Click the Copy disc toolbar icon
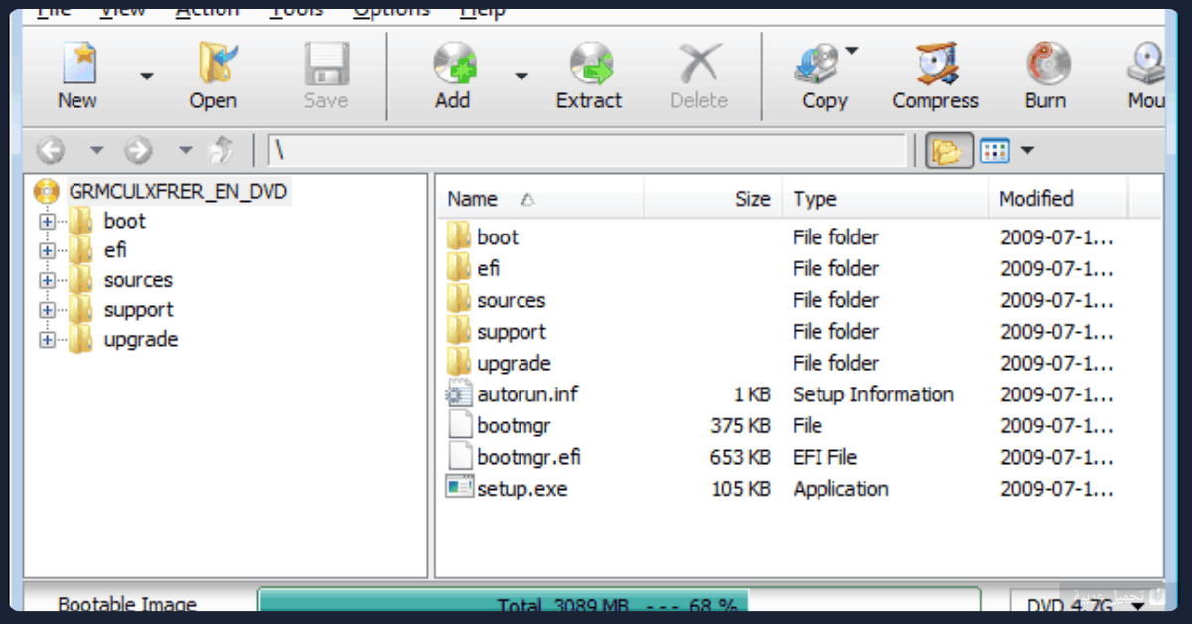This screenshot has height=624, width=1192. click(x=818, y=66)
